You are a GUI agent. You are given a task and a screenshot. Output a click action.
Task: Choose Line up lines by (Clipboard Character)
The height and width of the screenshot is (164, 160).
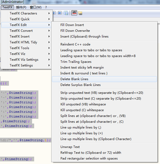click(104, 139)
